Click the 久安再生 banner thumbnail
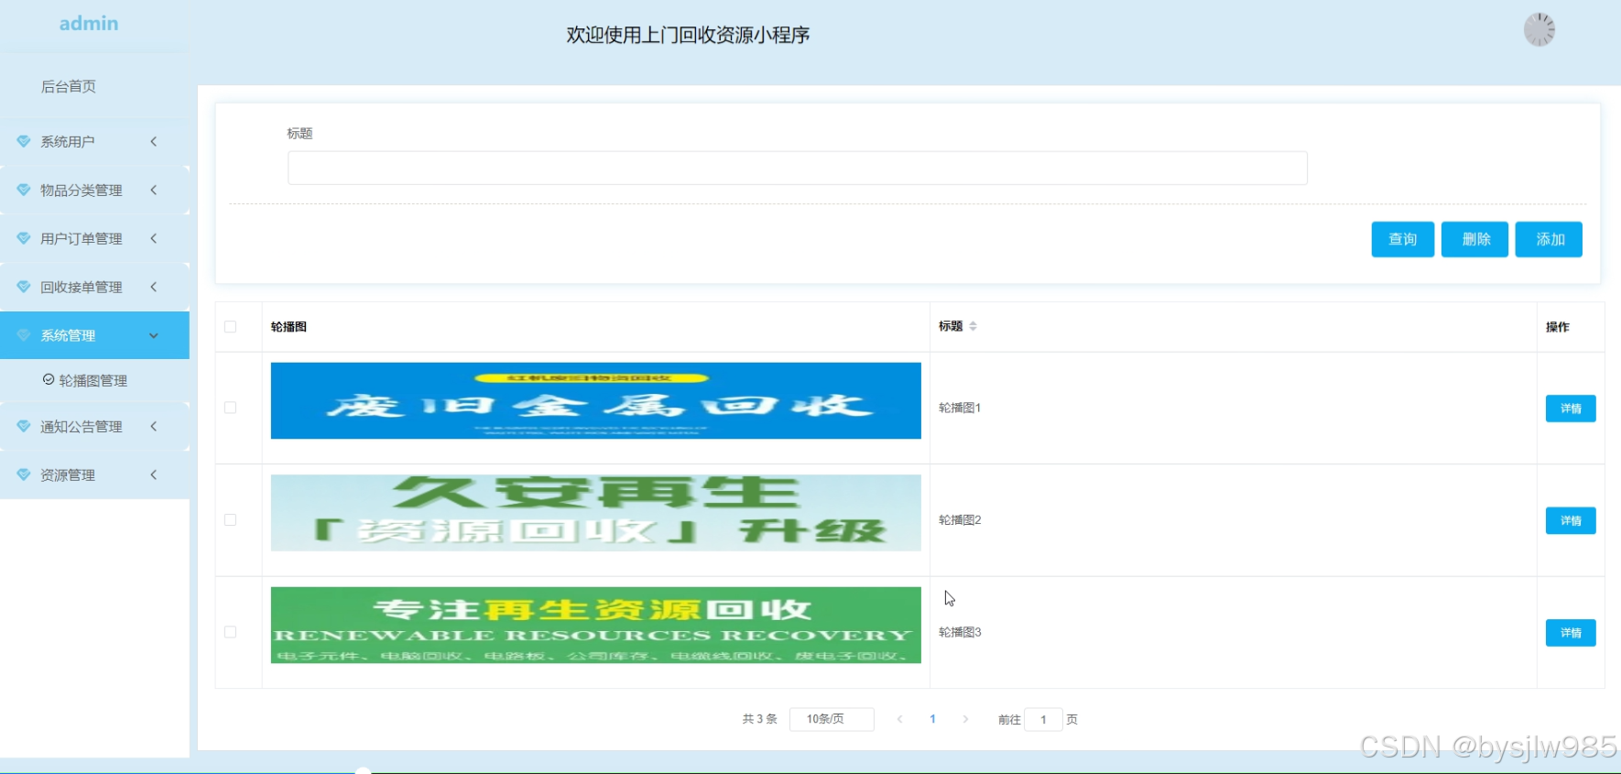 [596, 513]
